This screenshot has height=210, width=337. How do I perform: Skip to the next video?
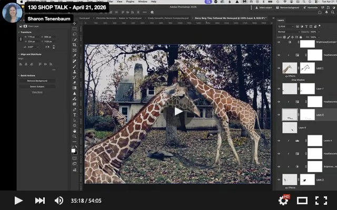point(40,201)
